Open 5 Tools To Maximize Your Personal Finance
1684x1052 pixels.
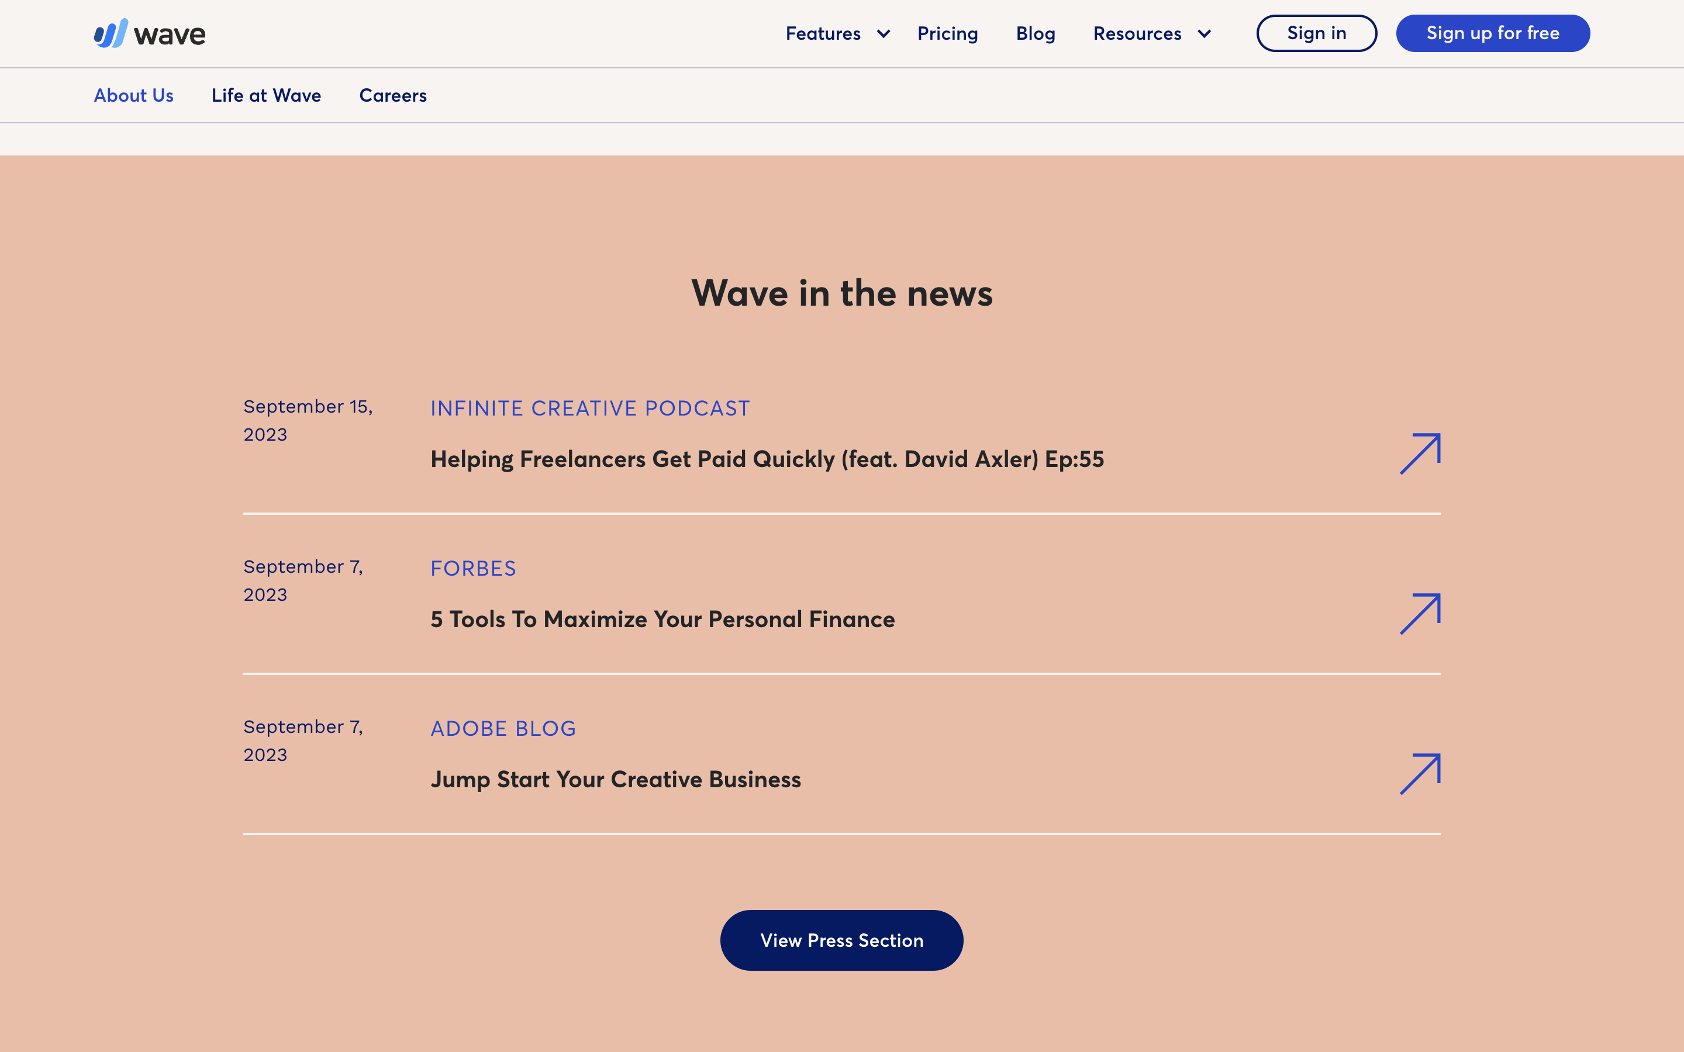(x=663, y=620)
